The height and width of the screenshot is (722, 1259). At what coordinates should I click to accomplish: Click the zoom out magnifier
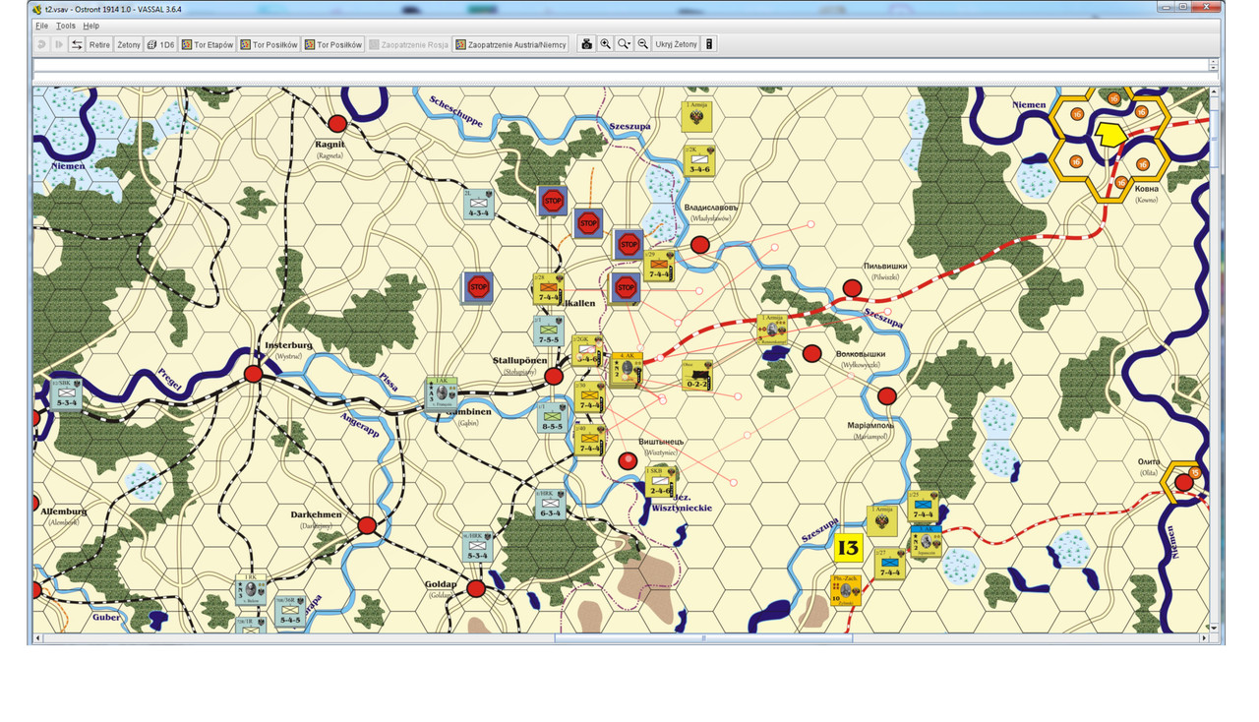643,44
